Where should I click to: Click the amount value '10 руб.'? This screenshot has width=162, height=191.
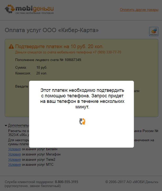point(42,68)
